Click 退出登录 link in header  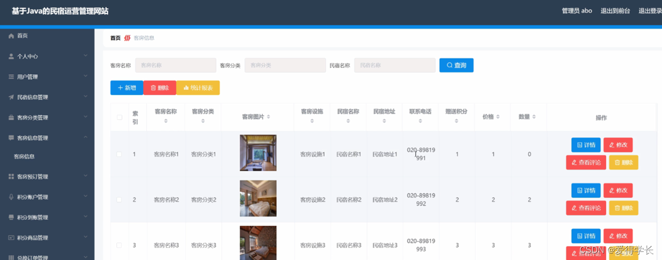tap(650, 11)
